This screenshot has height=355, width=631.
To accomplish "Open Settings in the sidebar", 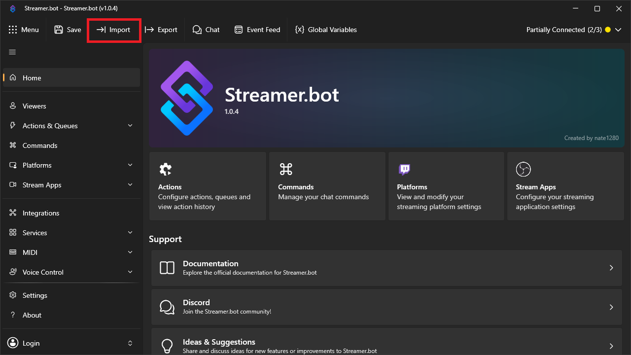I will click(x=71, y=295).
